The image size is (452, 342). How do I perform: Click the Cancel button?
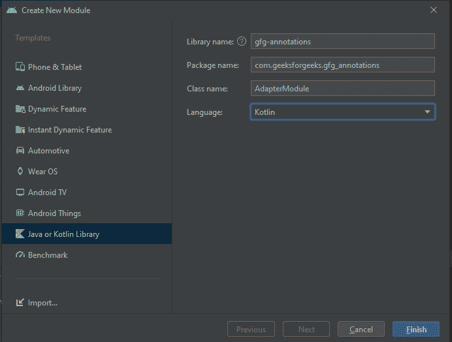(x=361, y=330)
